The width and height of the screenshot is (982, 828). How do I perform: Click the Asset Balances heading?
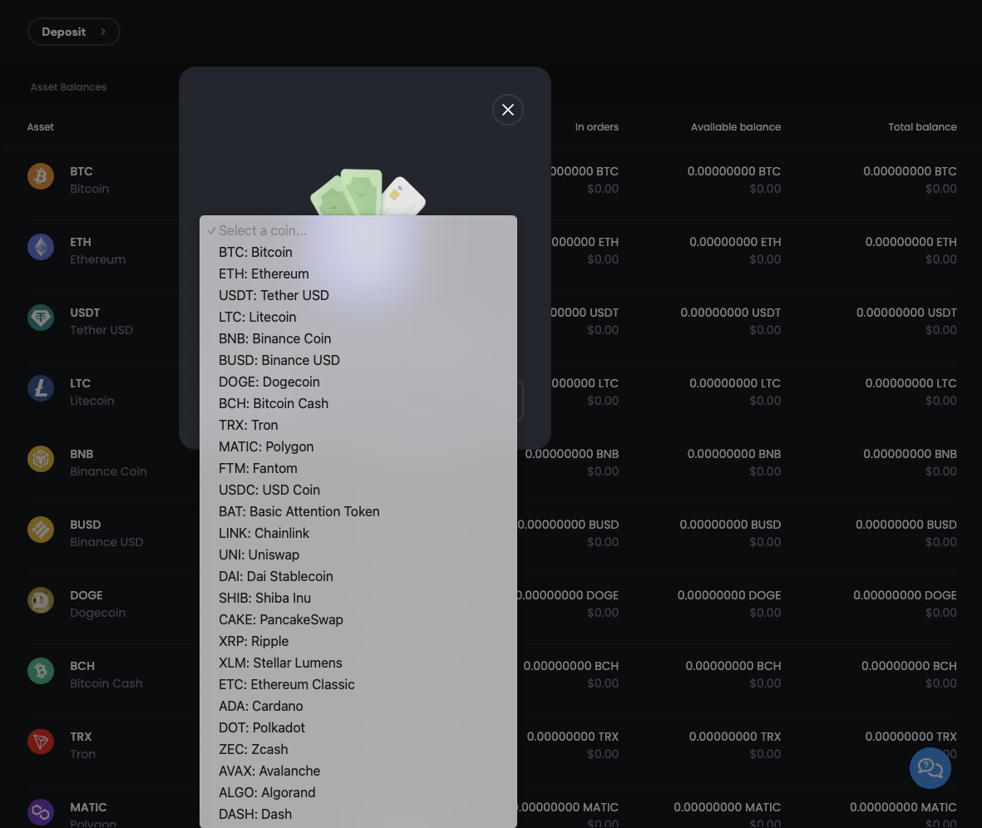[x=68, y=87]
